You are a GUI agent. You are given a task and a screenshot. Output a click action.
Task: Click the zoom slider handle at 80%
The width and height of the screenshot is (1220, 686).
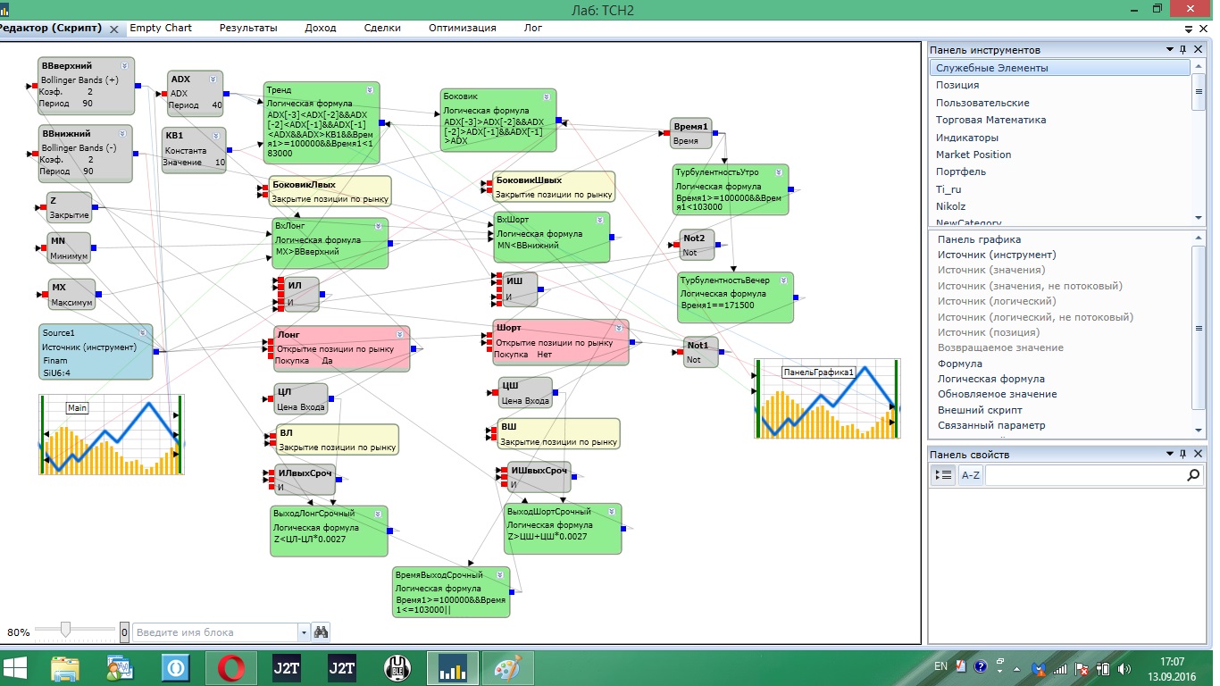coord(65,631)
